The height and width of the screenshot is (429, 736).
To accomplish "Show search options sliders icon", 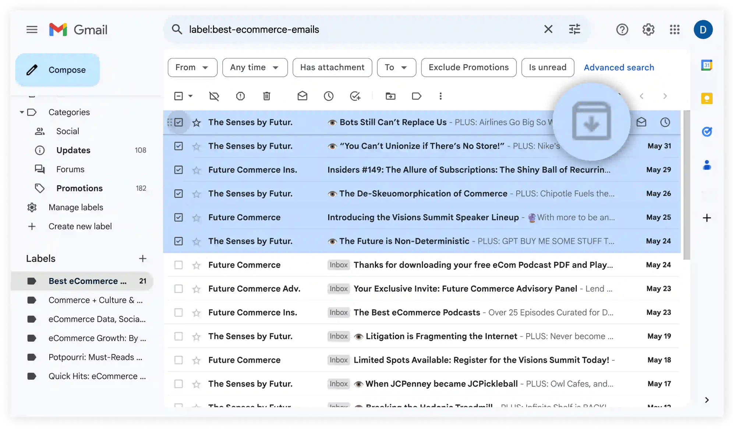I will tap(574, 29).
